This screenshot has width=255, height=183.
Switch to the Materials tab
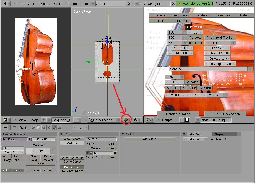point(181,21)
